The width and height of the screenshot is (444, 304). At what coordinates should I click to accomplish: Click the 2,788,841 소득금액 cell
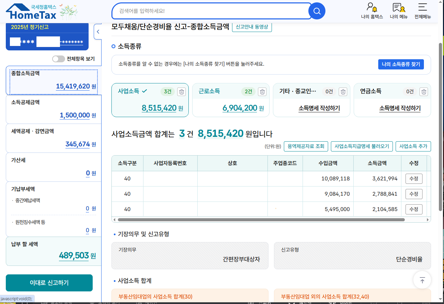[377, 194]
